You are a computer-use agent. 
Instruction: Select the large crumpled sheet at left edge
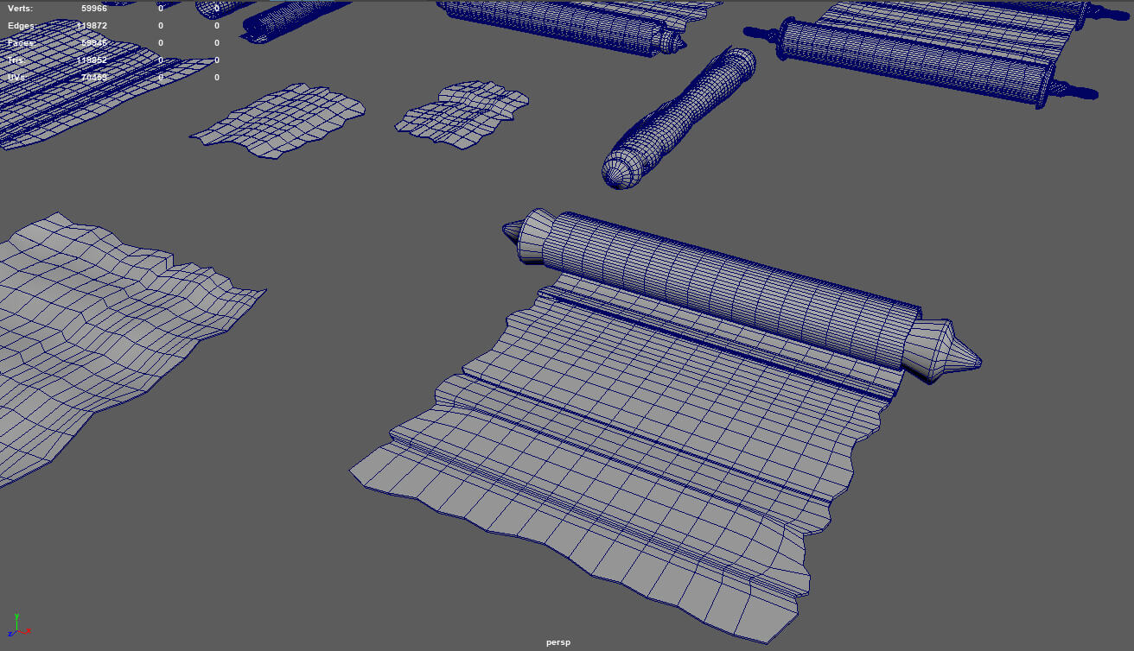tap(104, 328)
